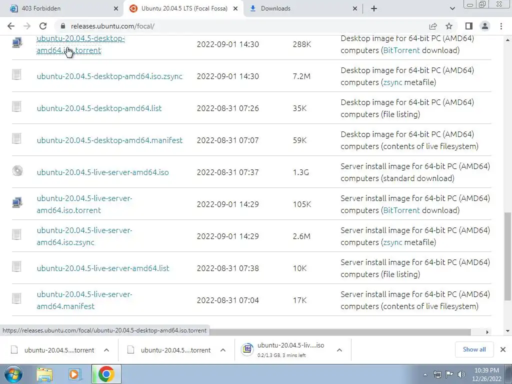The image size is (512, 384).
Task: Show hidden system tray icons
Action: [x=425, y=374]
